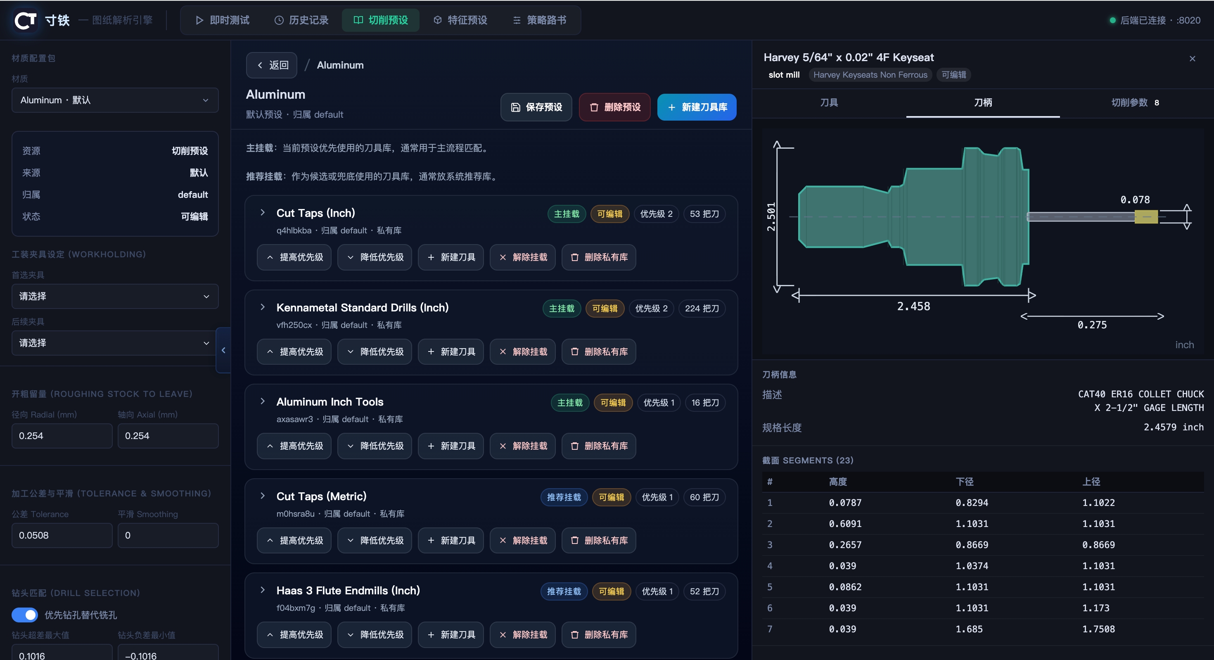
Task: Toggle 优先钻孔替代铣孔 switch
Action: 24,615
